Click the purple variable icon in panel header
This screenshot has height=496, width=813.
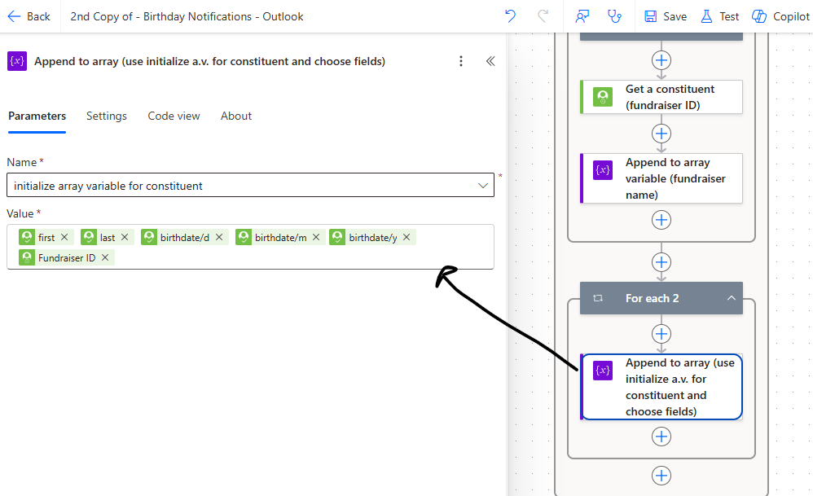tap(17, 61)
